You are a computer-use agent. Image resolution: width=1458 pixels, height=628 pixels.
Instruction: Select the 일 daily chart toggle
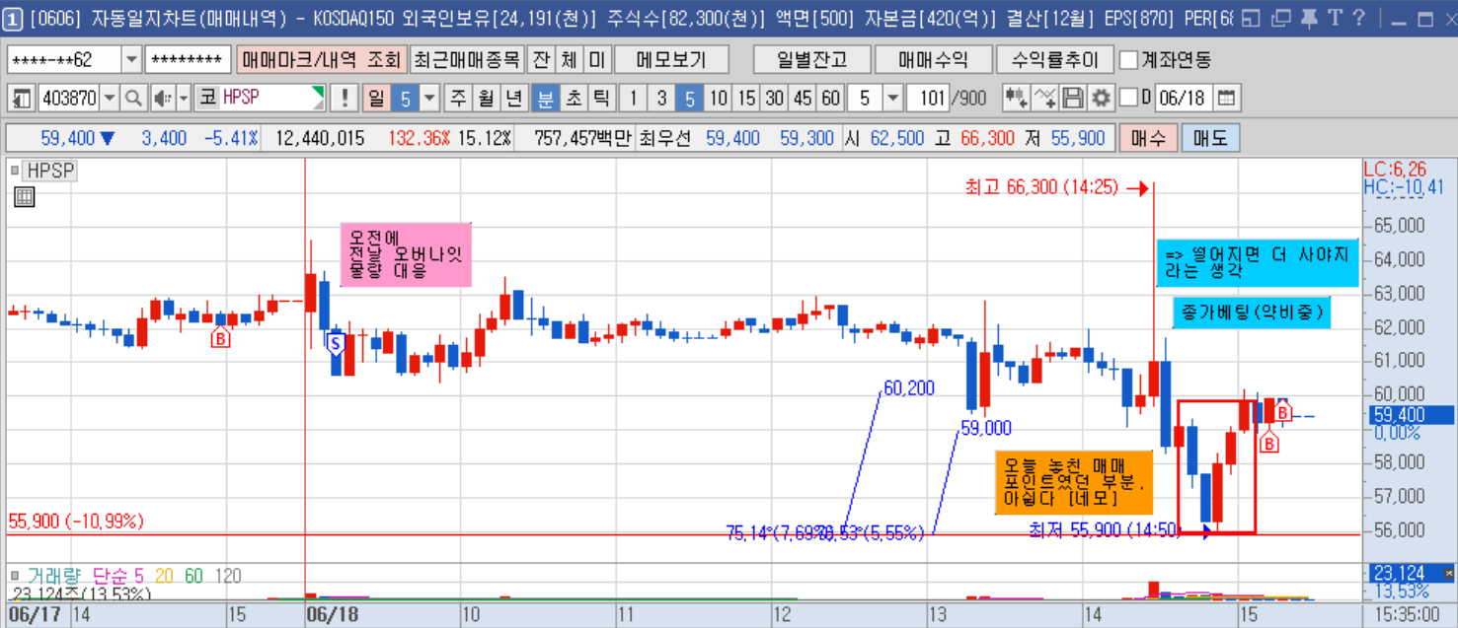click(377, 99)
